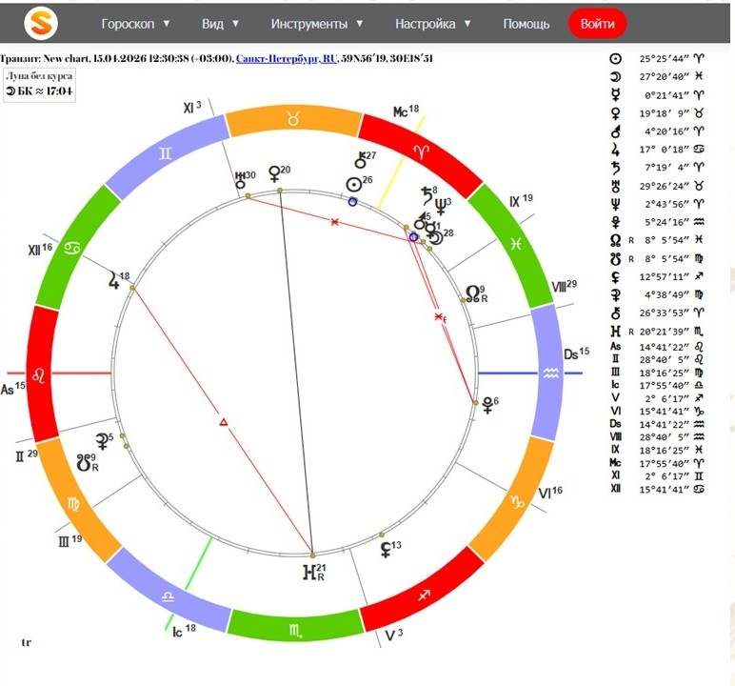735x686 pixels.
Task: Click the Aries sign in the zodiac ring
Action: pyautogui.click(x=422, y=151)
